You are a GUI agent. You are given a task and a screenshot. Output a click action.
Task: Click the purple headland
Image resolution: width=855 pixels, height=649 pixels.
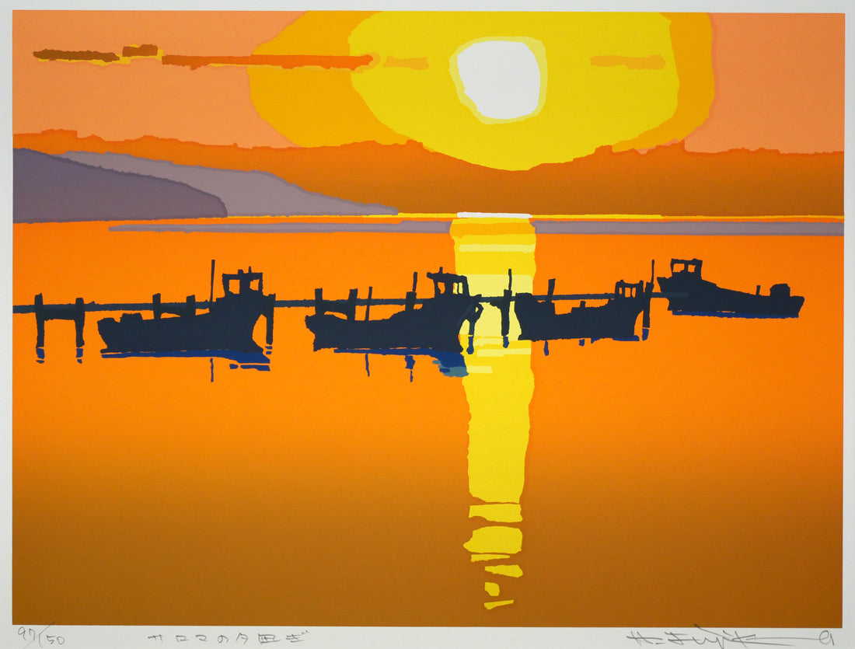[x=120, y=186]
